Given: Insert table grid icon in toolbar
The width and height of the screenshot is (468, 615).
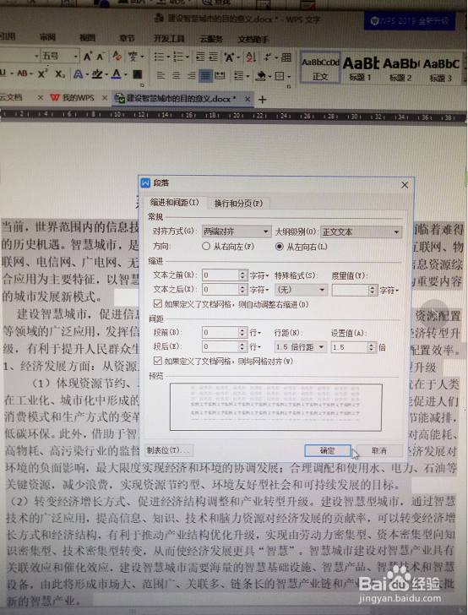Looking at the screenshot, I should [286, 57].
